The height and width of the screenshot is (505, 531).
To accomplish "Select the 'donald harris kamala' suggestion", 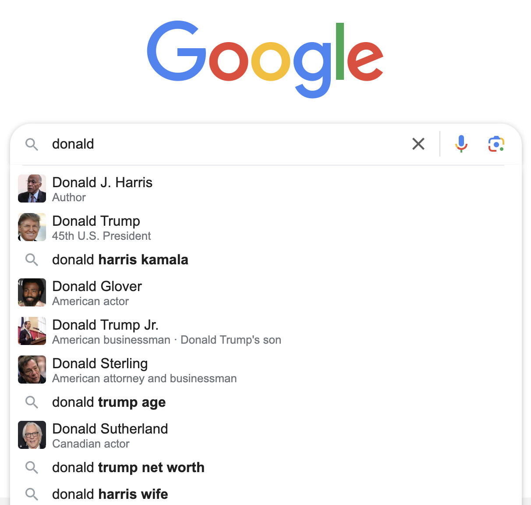I will [x=265, y=260].
